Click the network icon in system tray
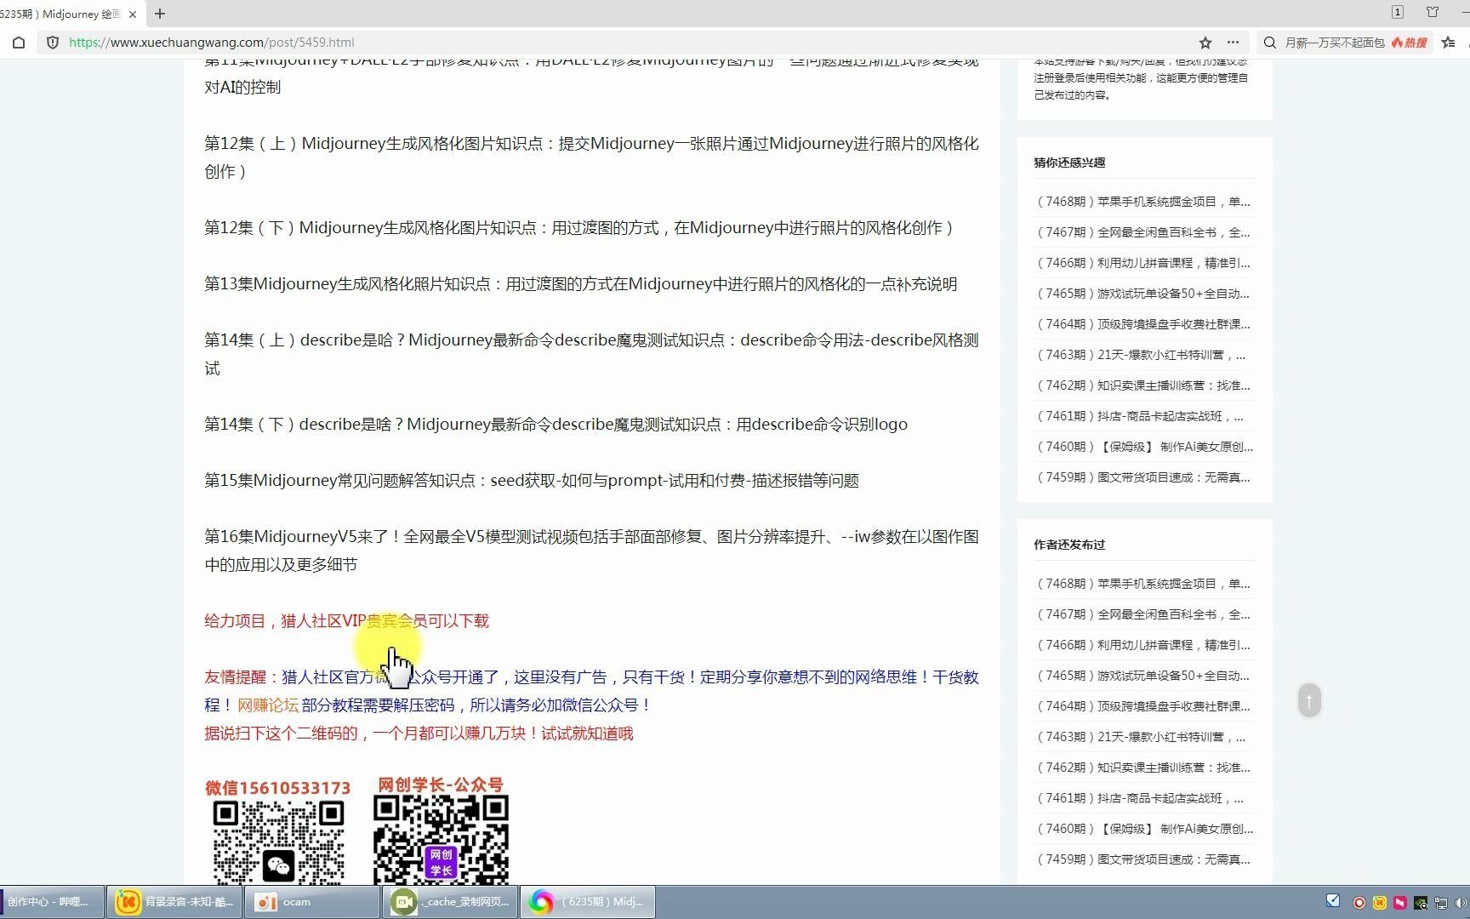 coord(1441,903)
